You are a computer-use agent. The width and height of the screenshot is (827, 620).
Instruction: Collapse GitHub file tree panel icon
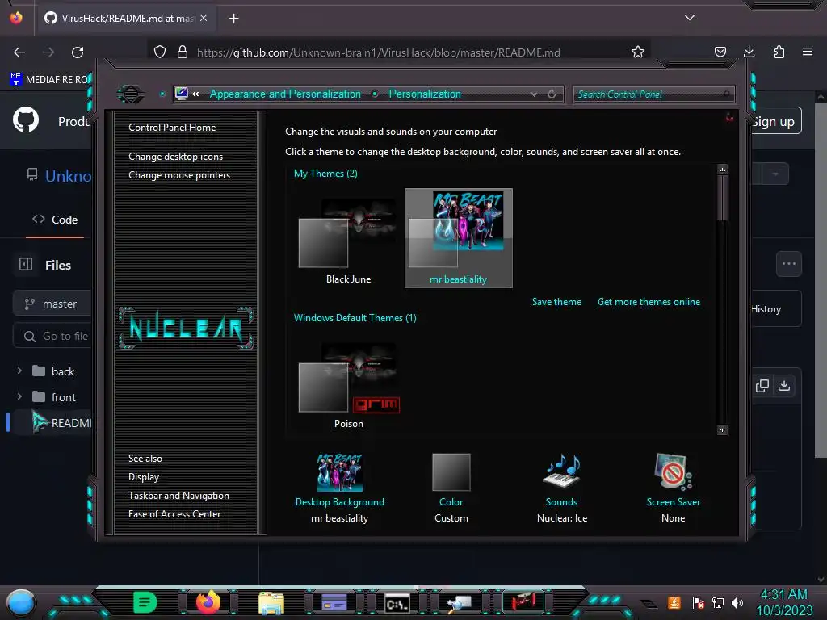pyautogui.click(x=26, y=264)
